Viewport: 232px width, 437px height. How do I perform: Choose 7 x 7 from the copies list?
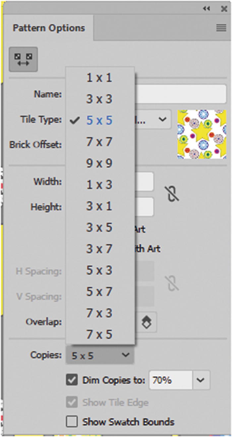click(99, 142)
